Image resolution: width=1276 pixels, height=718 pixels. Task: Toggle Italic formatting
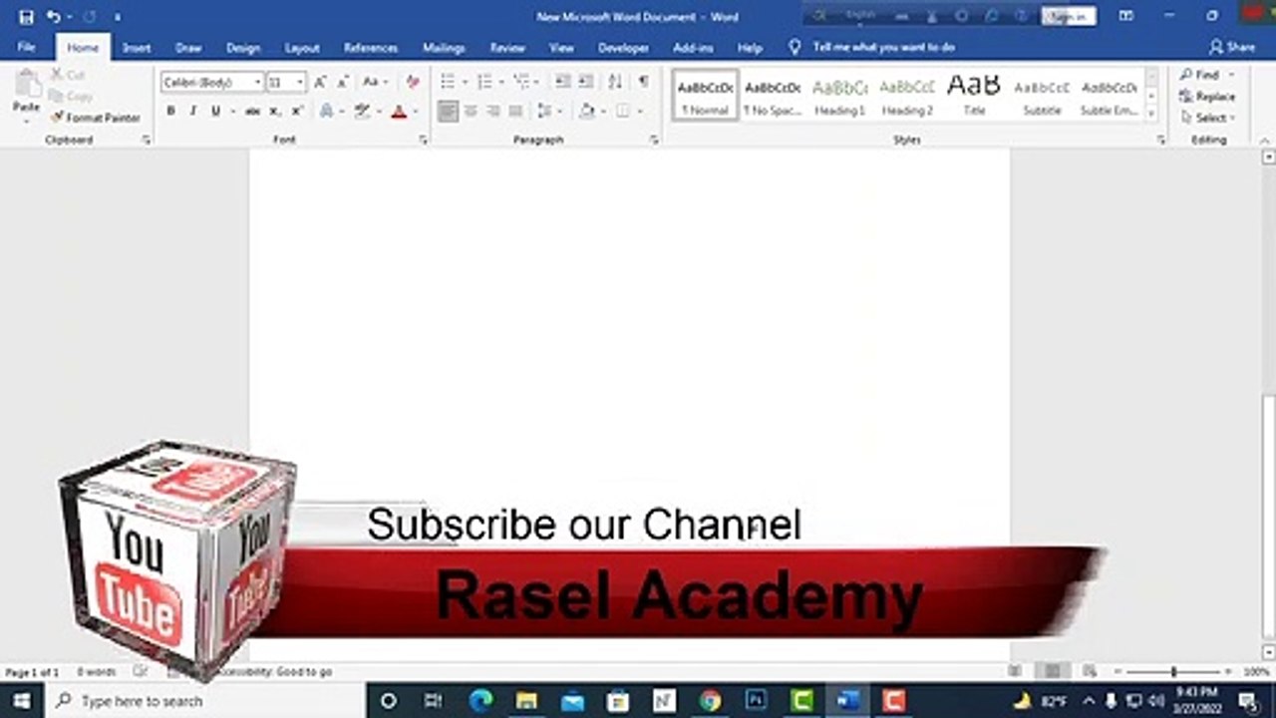[193, 112]
